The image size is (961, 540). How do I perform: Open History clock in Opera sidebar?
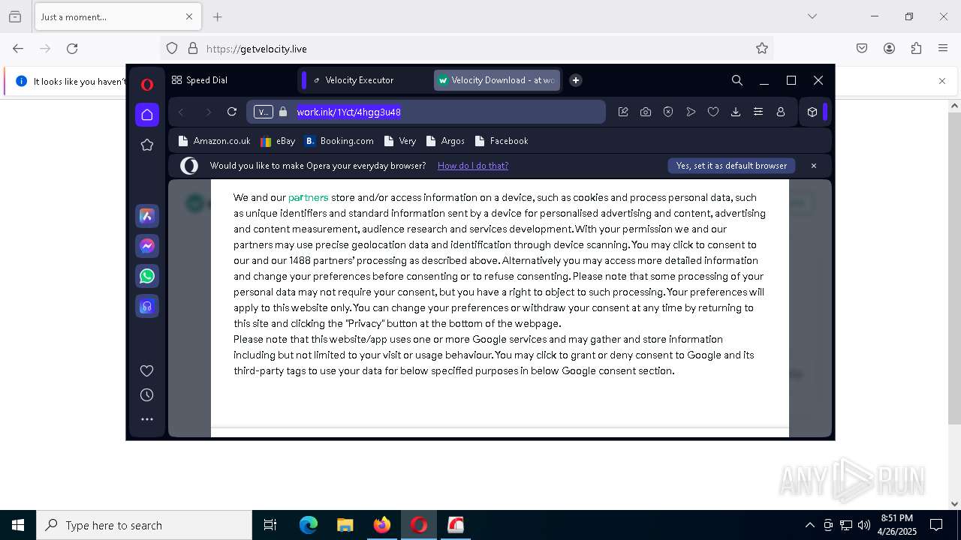point(147,395)
